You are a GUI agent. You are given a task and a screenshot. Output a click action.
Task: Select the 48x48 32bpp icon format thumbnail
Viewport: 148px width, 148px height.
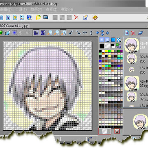[x=132, y=83]
